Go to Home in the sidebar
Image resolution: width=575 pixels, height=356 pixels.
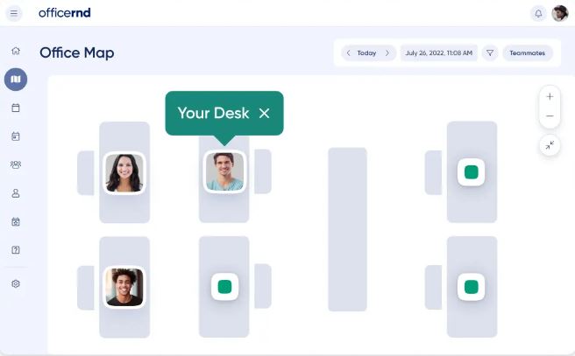coord(16,51)
